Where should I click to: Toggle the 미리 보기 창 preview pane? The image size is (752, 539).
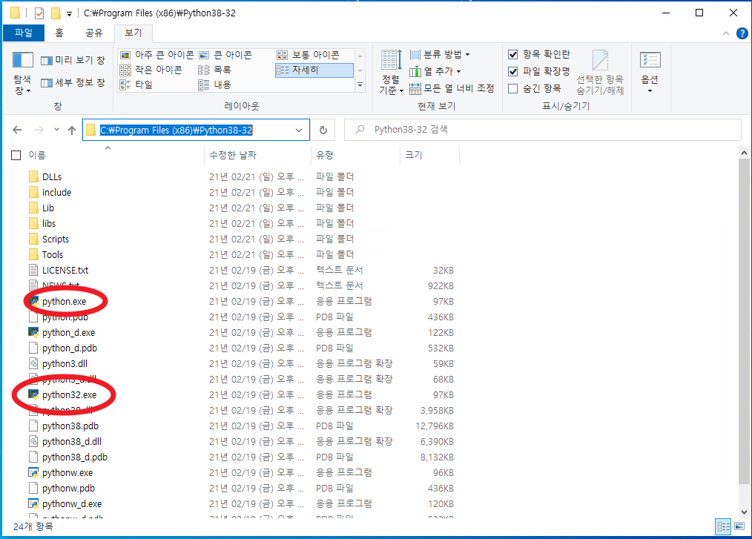73,60
